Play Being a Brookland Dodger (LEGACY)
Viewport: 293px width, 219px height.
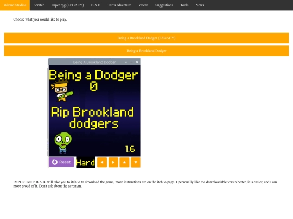146,38
